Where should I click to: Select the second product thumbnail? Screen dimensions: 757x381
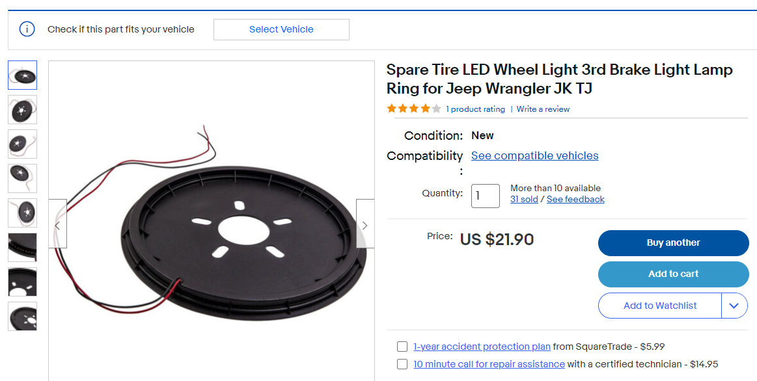pyautogui.click(x=23, y=109)
